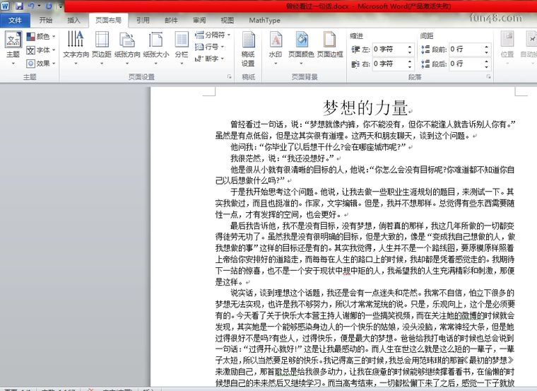Open the MathType ribbon tab

(x=264, y=21)
